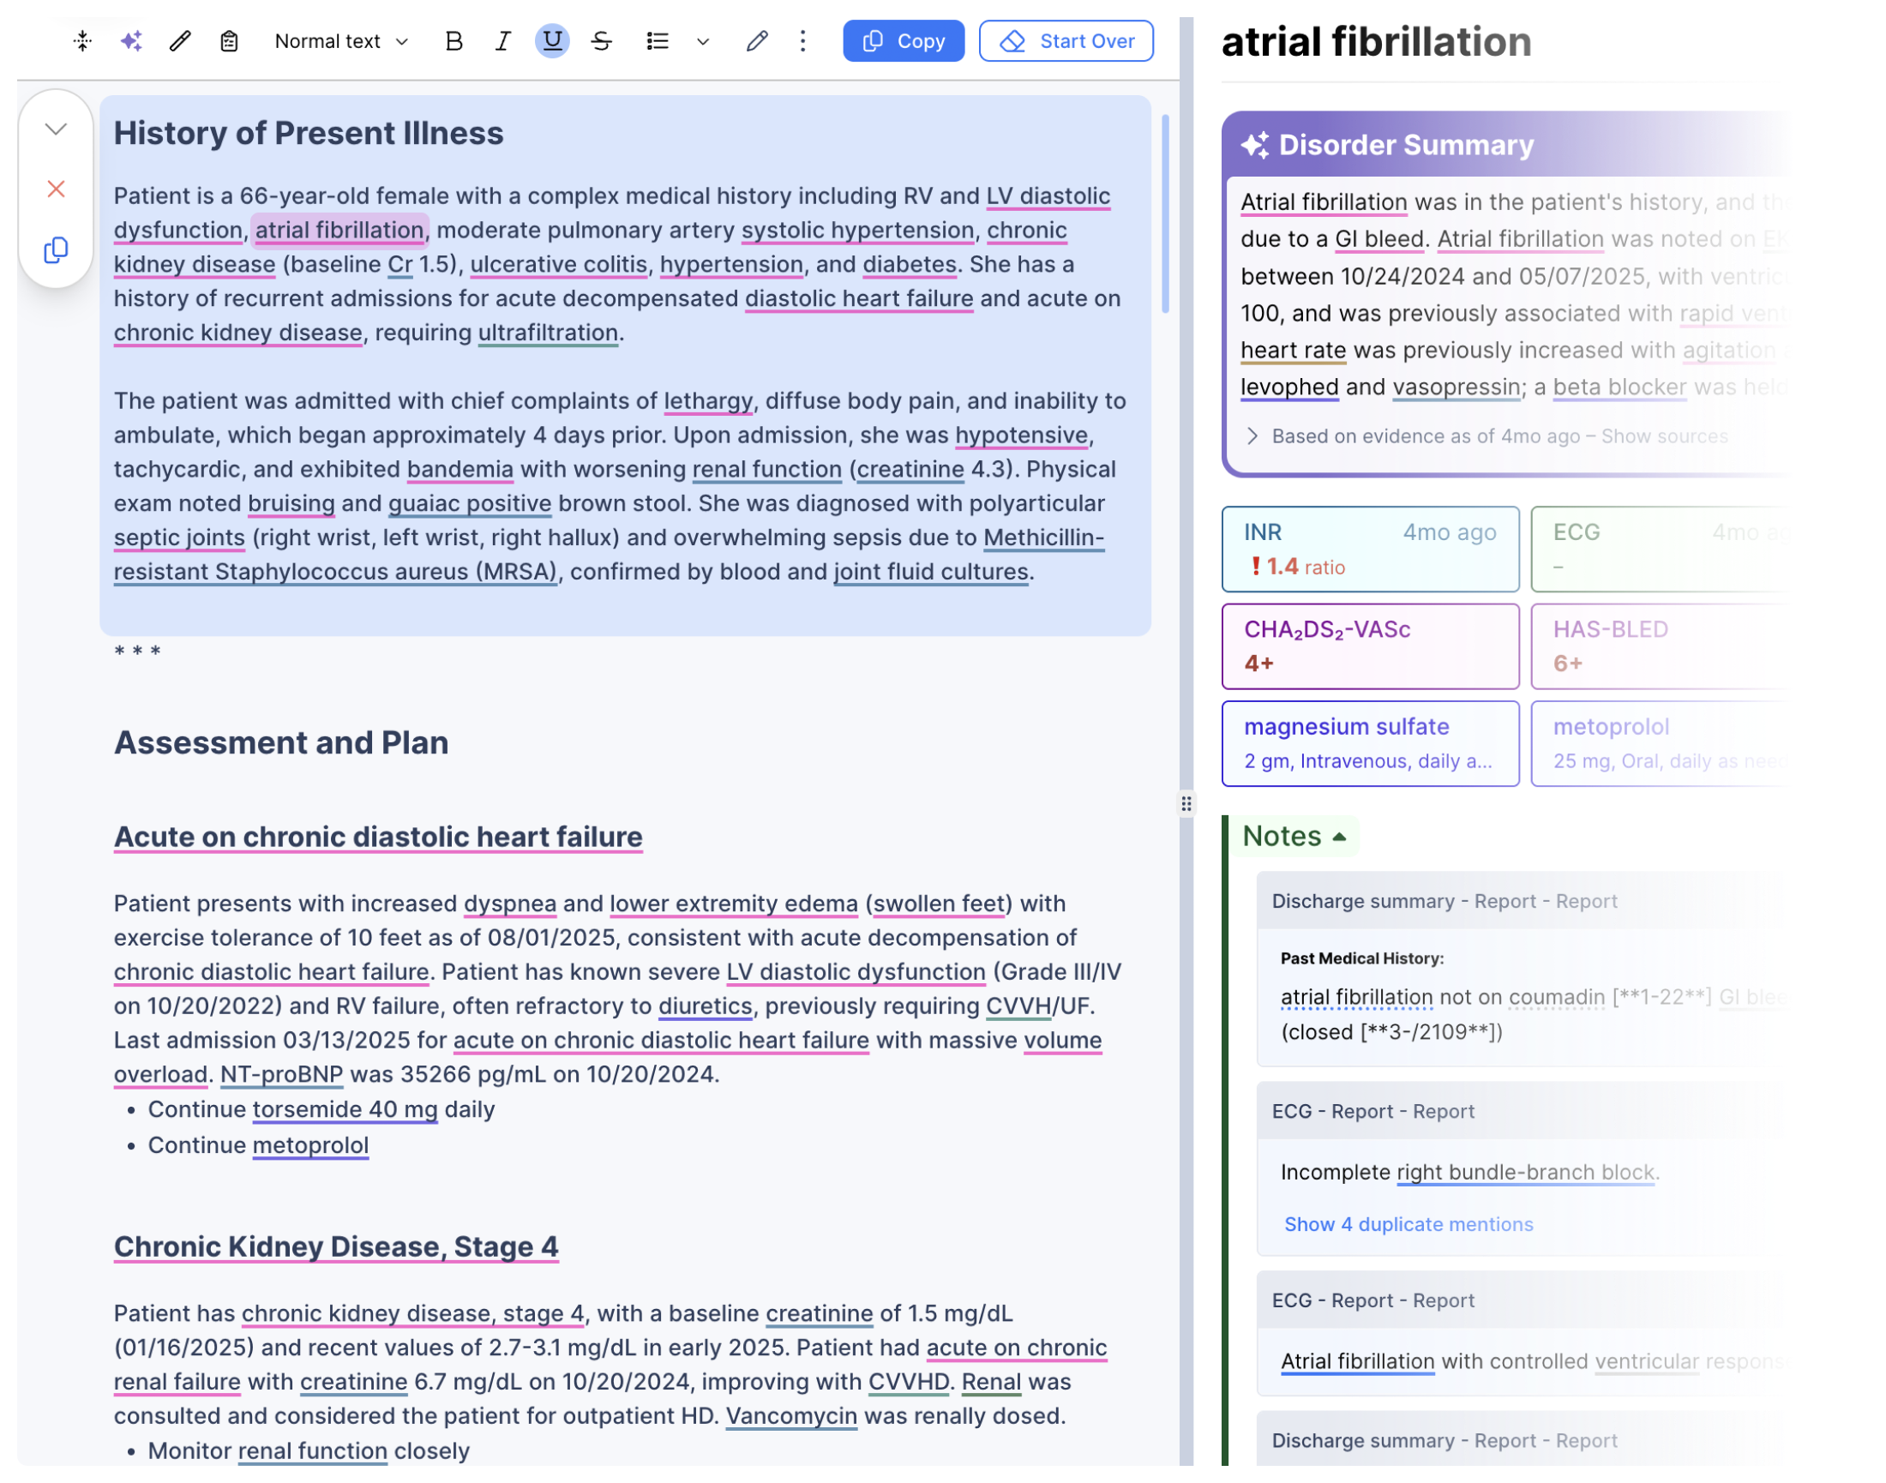This screenshot has width=1886, height=1483.
Task: Click the editor vertical scrollbar
Action: pos(1165,213)
